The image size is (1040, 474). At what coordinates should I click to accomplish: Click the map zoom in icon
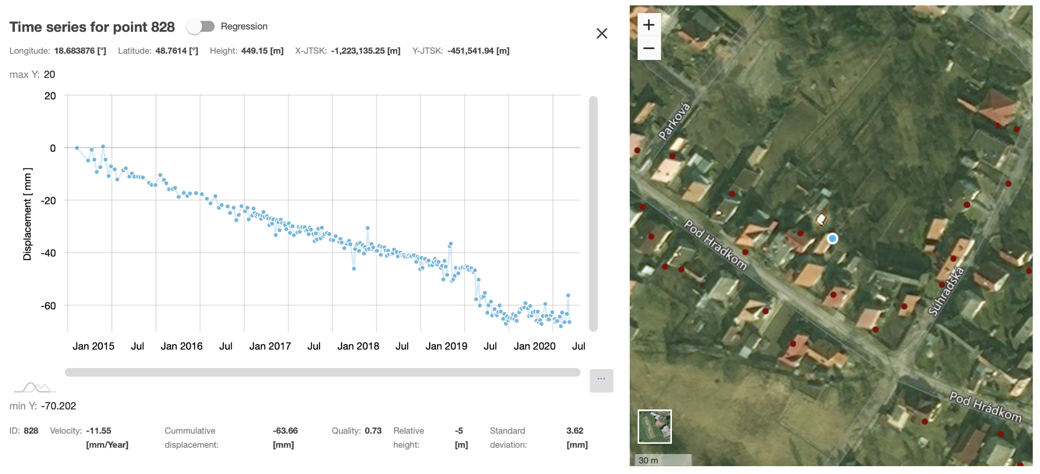[x=649, y=25]
